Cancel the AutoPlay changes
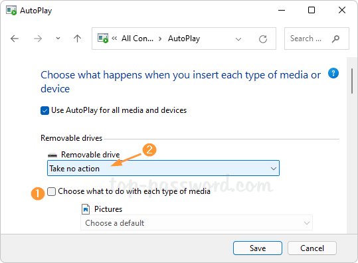This screenshot has height=263, width=358. coord(312,248)
